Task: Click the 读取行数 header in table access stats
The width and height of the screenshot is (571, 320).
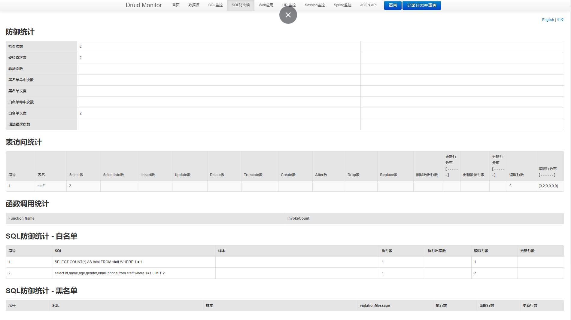Action: point(516,175)
